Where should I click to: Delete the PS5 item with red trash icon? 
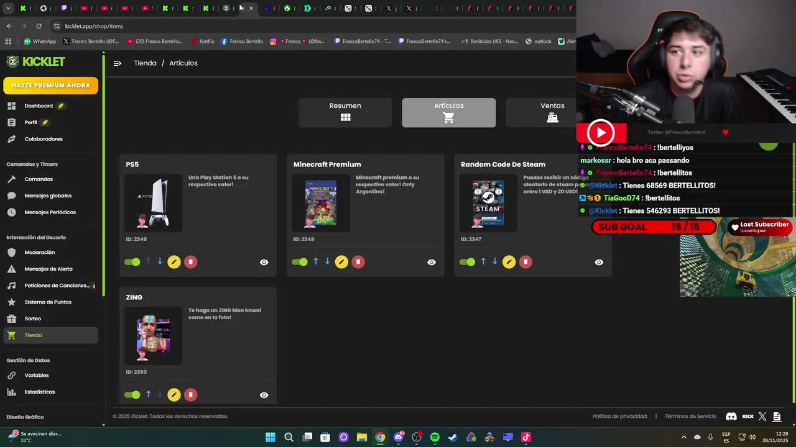pyautogui.click(x=191, y=262)
